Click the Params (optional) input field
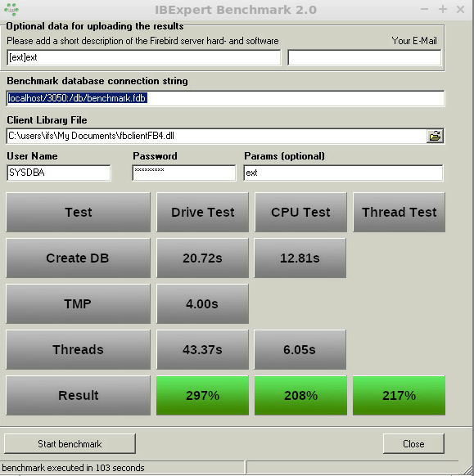Image resolution: width=474 pixels, height=476 pixels. (x=343, y=173)
